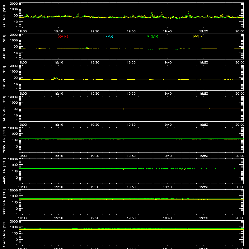
Task: Click the yellow PALE station label
Action: (x=198, y=36)
